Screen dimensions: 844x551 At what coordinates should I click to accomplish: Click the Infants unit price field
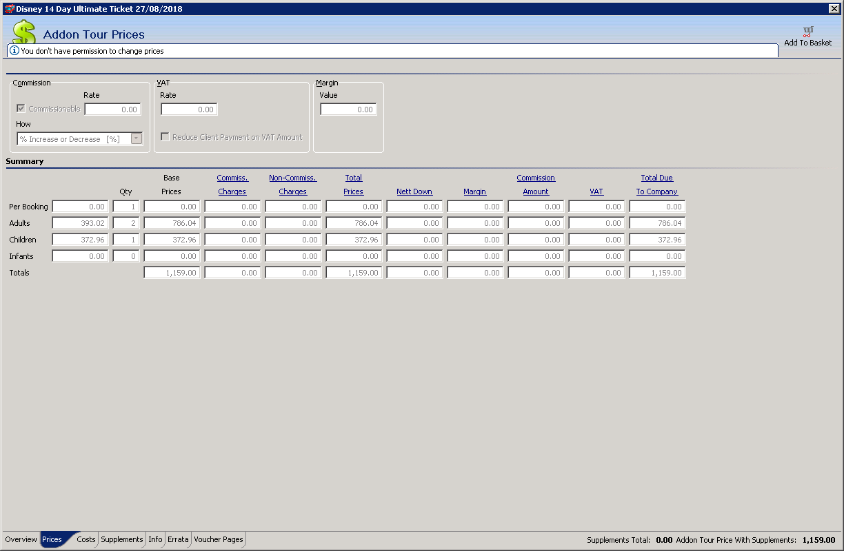[80, 256]
